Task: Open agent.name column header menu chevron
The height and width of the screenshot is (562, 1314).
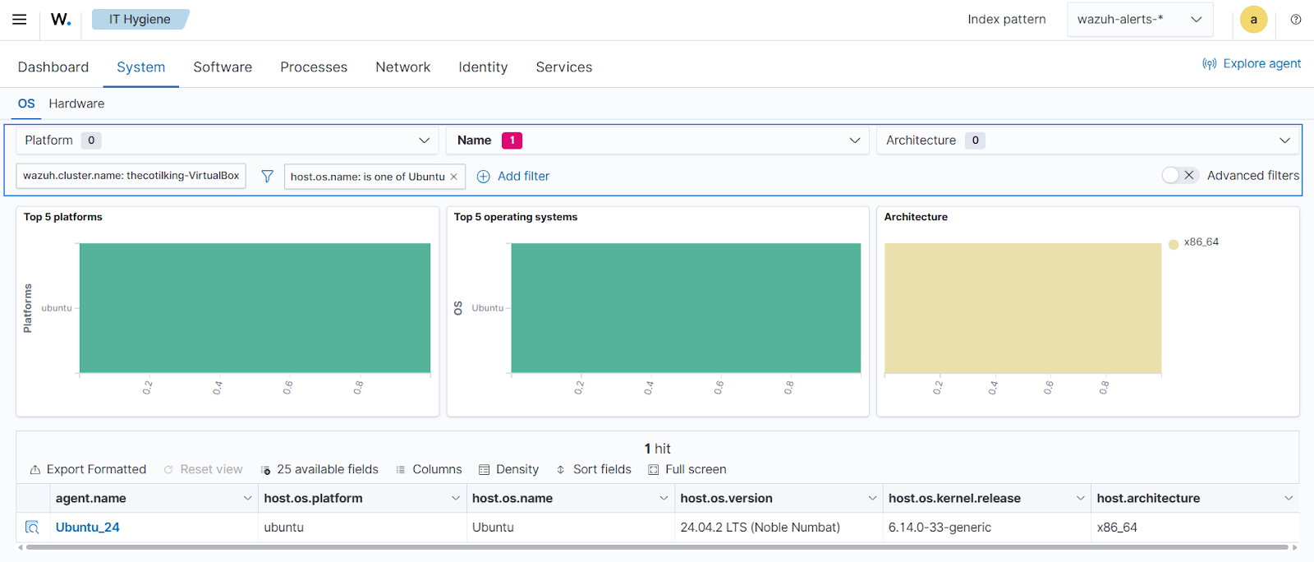Action: click(x=247, y=499)
